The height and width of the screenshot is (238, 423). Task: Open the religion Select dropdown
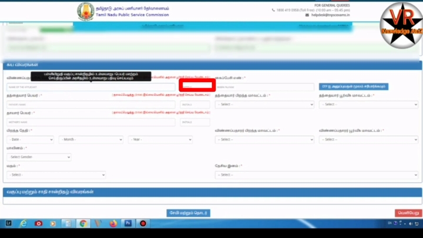[x=56, y=175]
